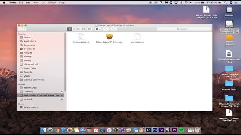Open Google Chrome from the Dock
241x135 pixels.
point(57,130)
